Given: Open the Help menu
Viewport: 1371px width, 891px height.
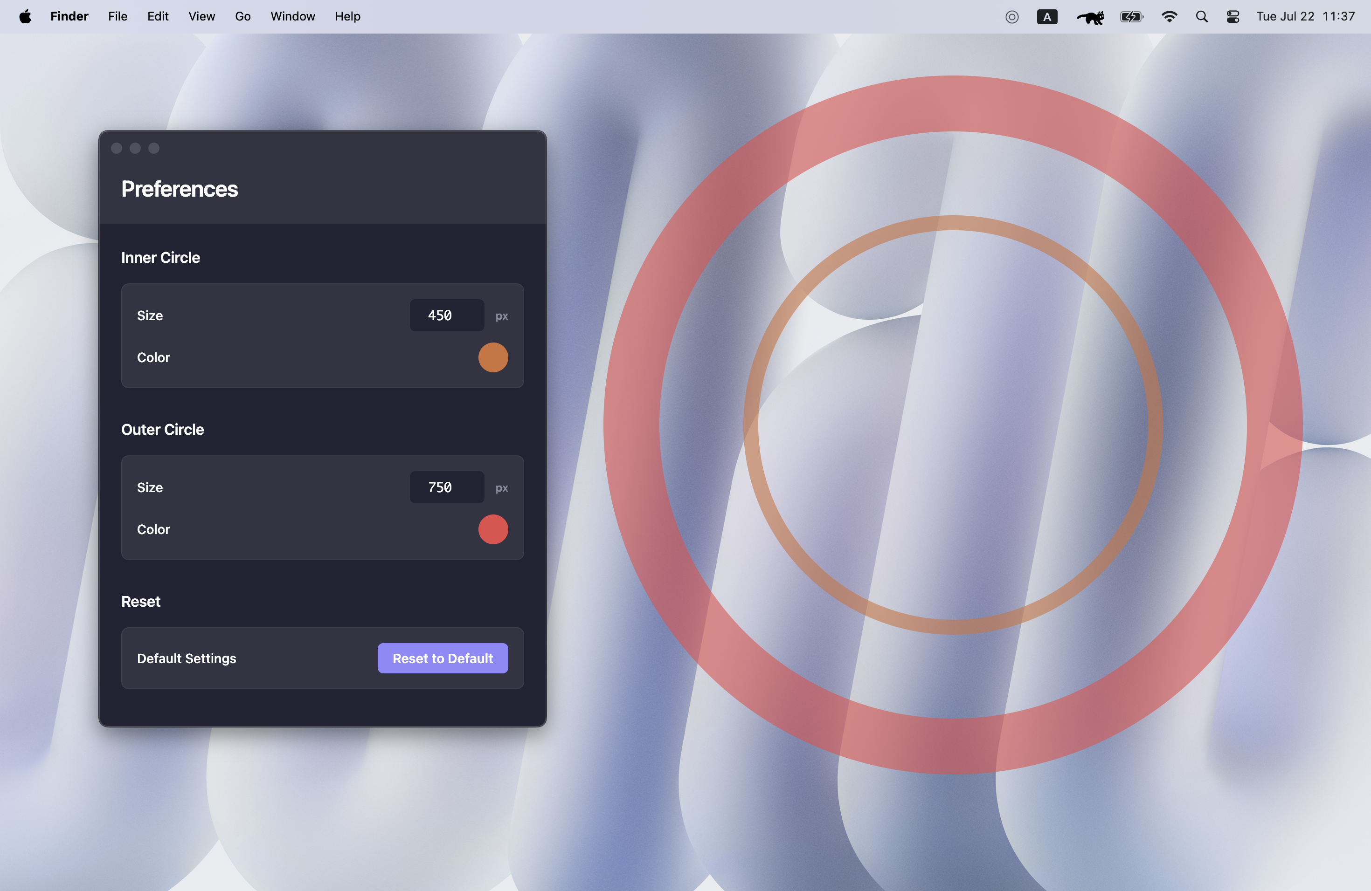Looking at the screenshot, I should point(347,17).
